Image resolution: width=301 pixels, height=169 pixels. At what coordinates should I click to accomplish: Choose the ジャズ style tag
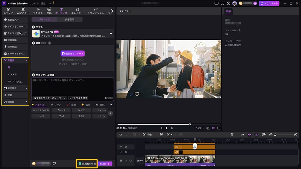pos(41,116)
